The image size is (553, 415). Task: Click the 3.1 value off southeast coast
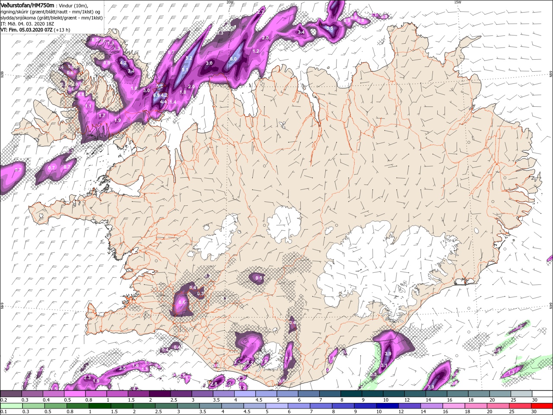384,366
